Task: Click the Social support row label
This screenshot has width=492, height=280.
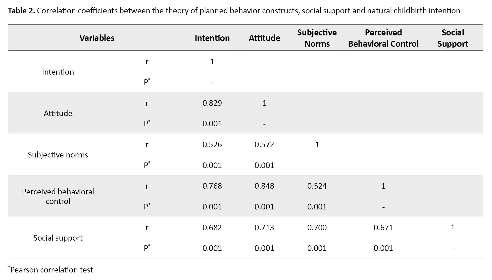Action: [58, 238]
